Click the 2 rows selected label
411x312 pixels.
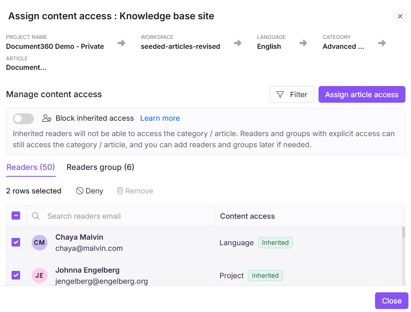click(34, 191)
